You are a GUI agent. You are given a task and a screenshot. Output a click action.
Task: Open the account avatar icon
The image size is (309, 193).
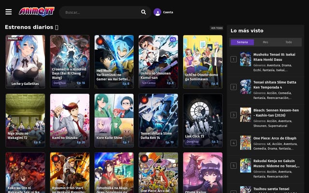coord(157,12)
